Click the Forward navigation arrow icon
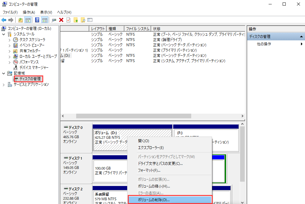 coord(10,20)
